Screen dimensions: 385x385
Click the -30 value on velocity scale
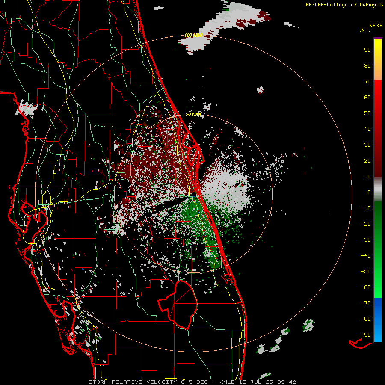[366, 240]
